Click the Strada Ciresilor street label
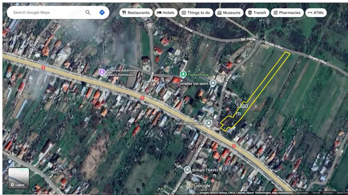 [34, 47]
